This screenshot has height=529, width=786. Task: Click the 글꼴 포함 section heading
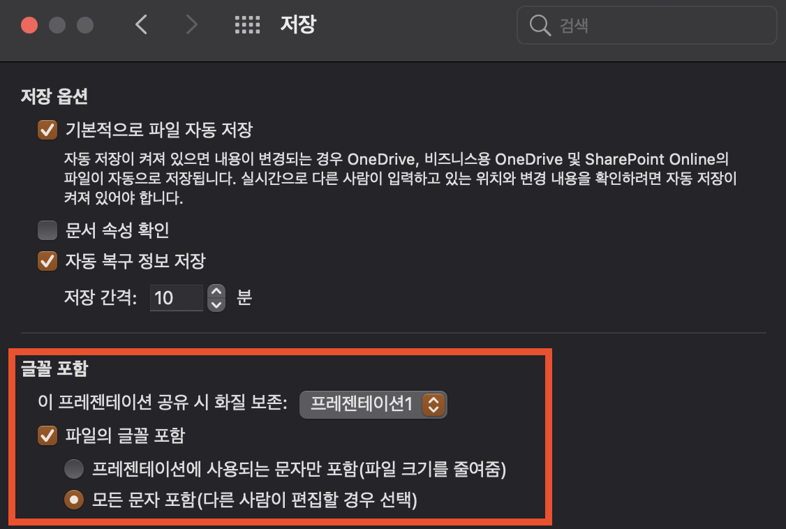point(54,368)
